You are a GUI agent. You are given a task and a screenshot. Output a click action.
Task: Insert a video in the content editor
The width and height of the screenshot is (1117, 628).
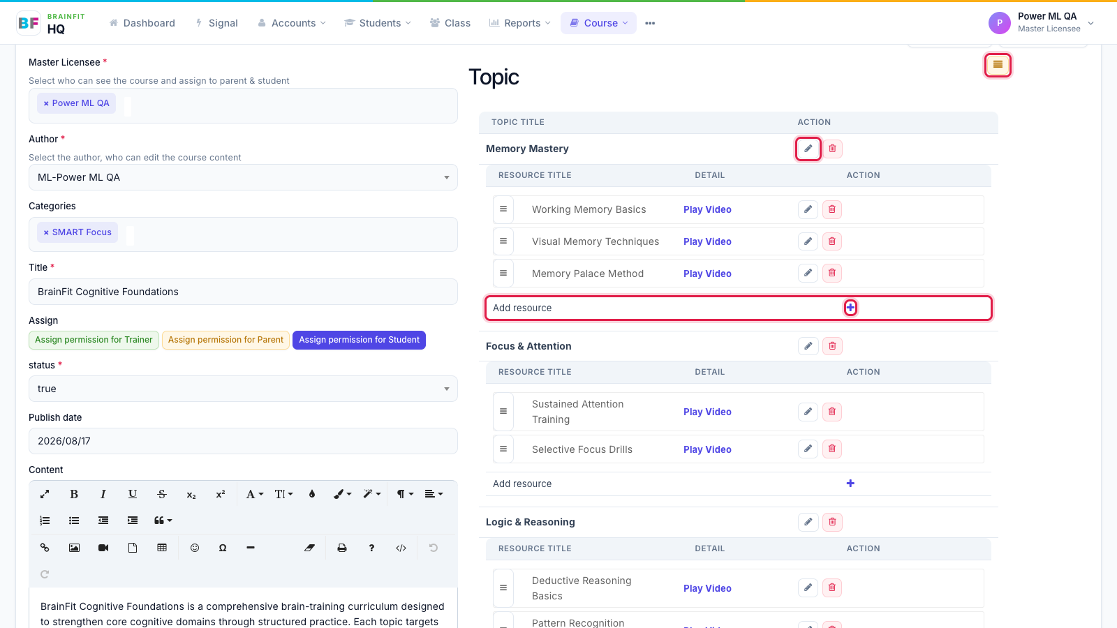103,548
